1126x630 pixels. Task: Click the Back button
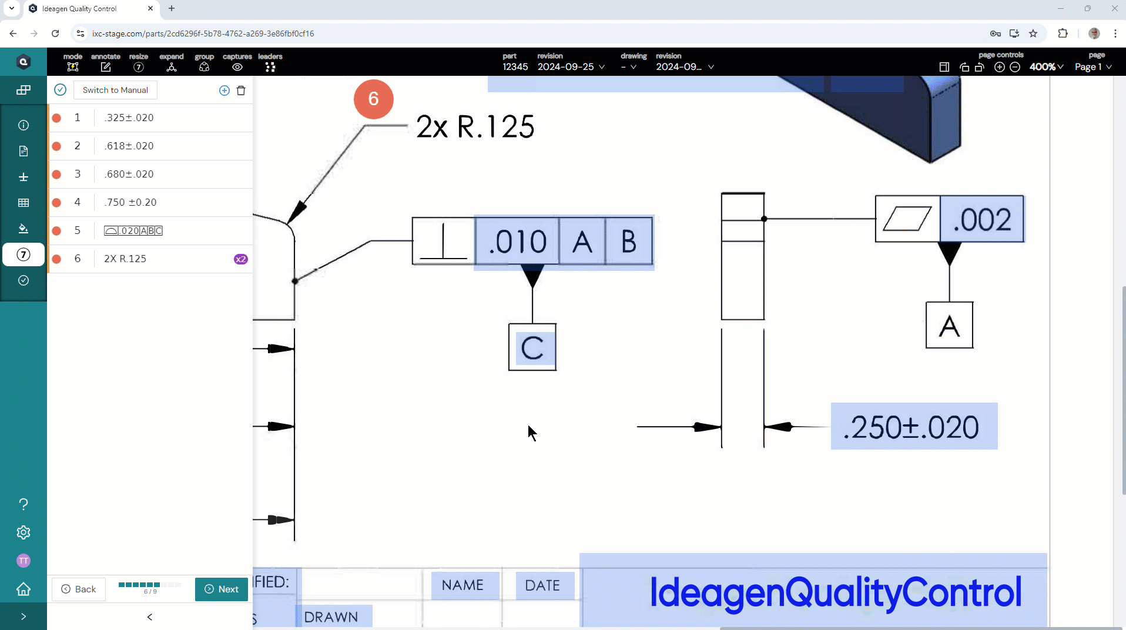(x=79, y=589)
